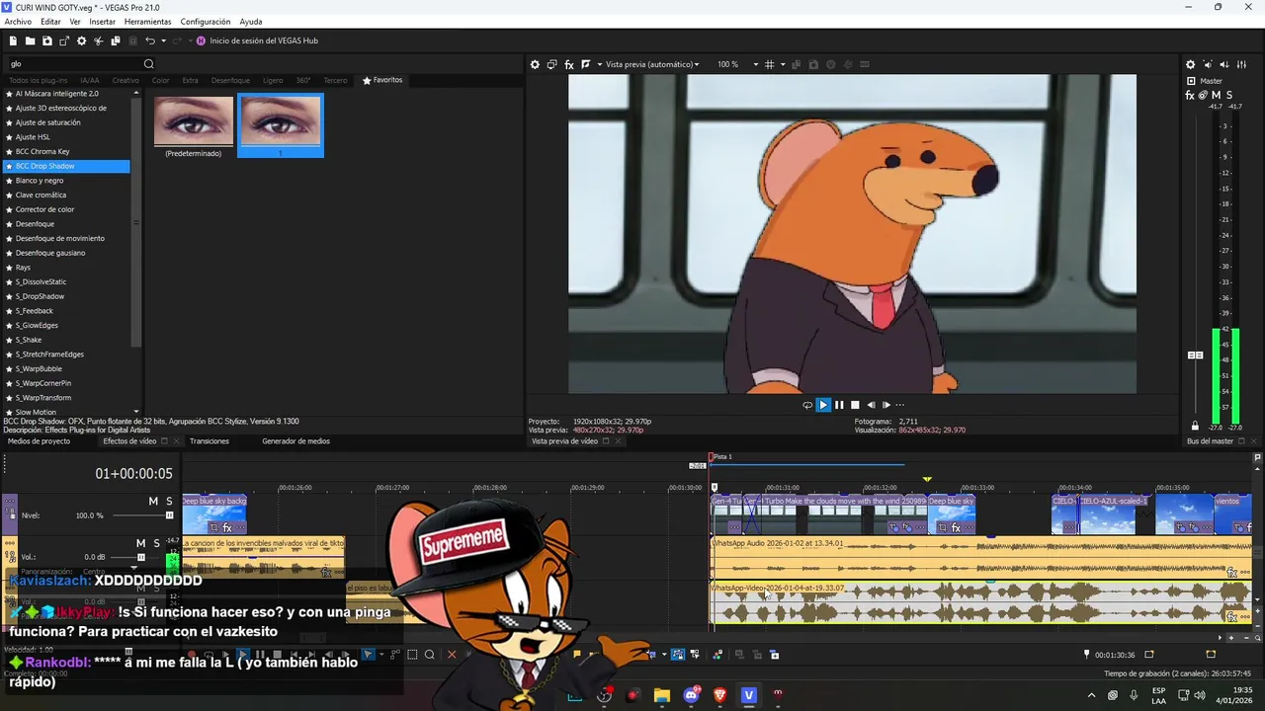This screenshot has height=711, width=1265.
Task: Click the Cut scissors icon in main toolbar
Action: (99, 40)
